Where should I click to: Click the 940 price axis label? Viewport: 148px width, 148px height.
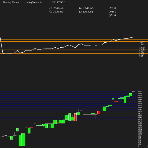pos(139,140)
